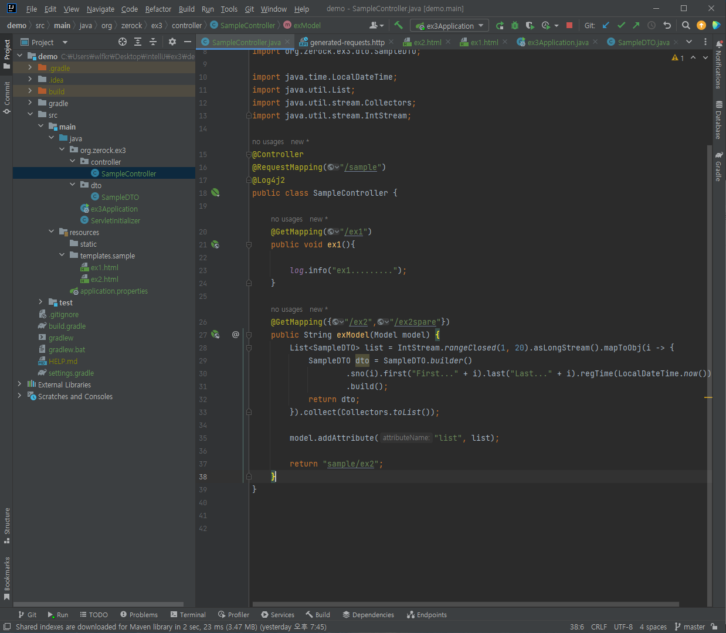Collapse the templates.sample folder node
The image size is (726, 633).
pyautogui.click(x=62, y=255)
